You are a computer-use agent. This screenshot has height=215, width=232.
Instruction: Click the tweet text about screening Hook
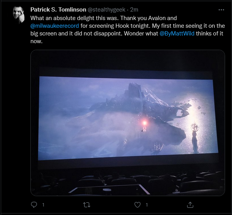click(x=127, y=30)
